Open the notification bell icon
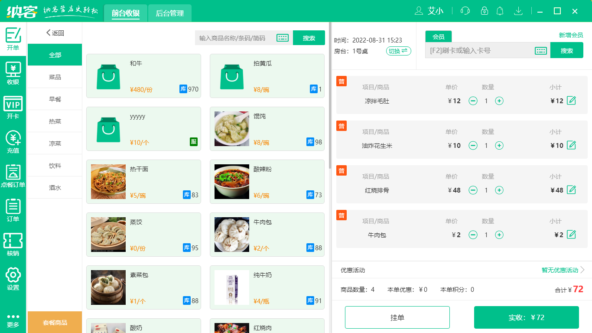This screenshot has width=592, height=333. [500, 11]
